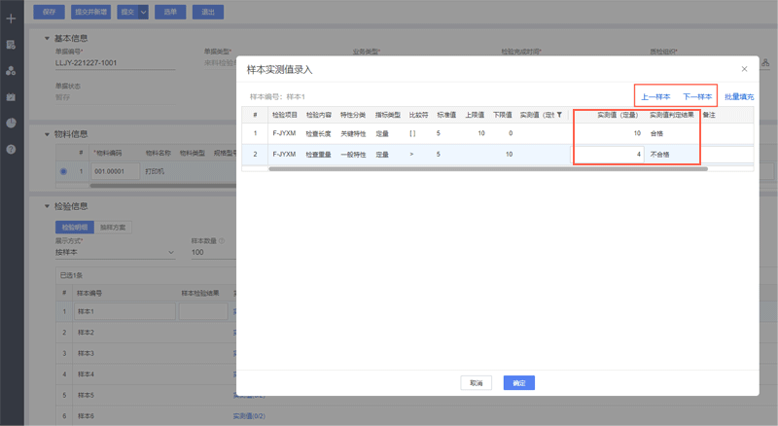This screenshot has width=778, height=426.
Task: Open the document list sidebar icon
Action: (x=11, y=45)
